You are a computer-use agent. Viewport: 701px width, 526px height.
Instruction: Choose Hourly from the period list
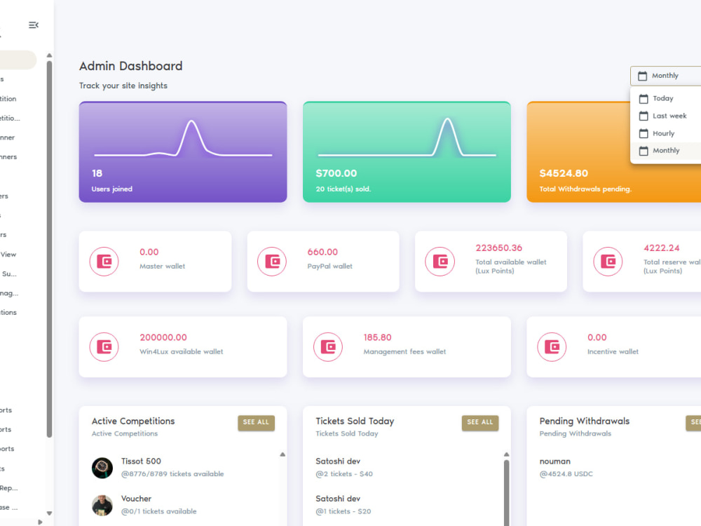(x=666, y=133)
